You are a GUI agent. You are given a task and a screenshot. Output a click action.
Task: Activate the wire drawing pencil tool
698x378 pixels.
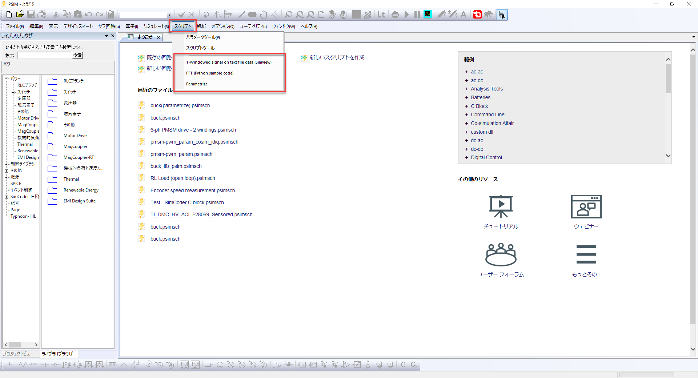[x=241, y=15]
